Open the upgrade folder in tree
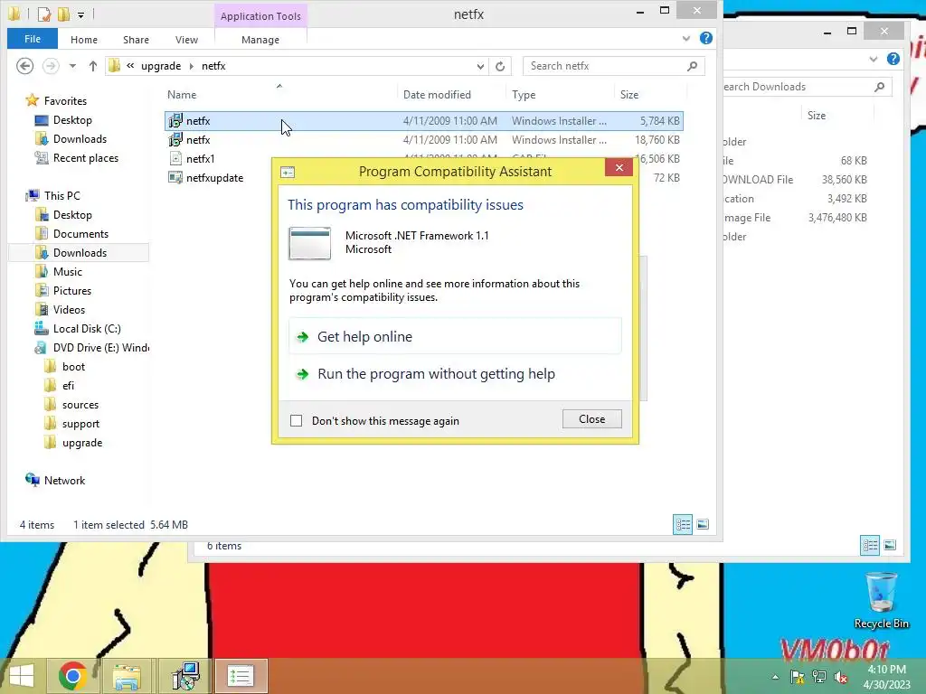 [x=82, y=443]
